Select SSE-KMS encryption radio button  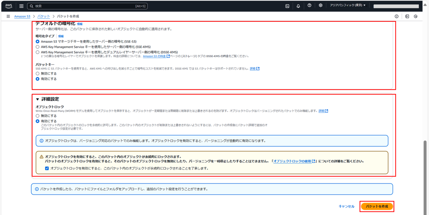38,47
